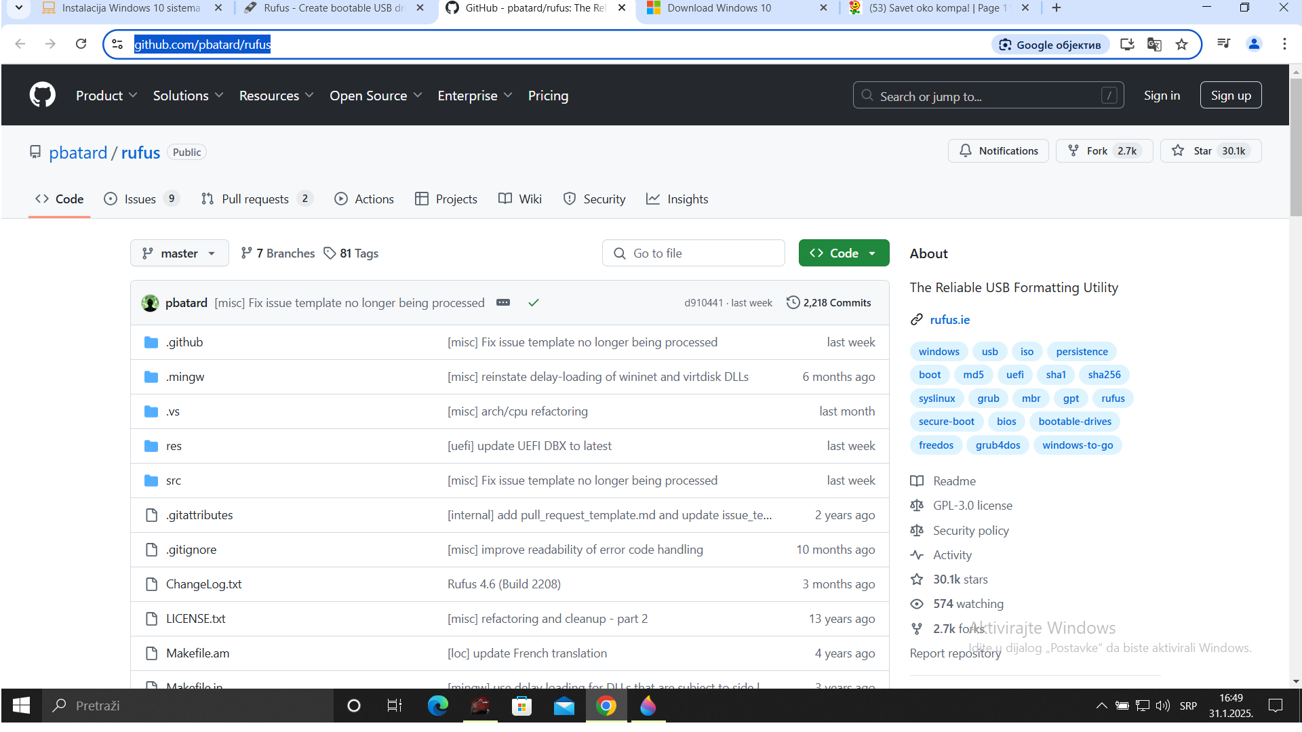Expand commit message ellipsis icon
1302x732 pixels.
pyautogui.click(x=503, y=303)
